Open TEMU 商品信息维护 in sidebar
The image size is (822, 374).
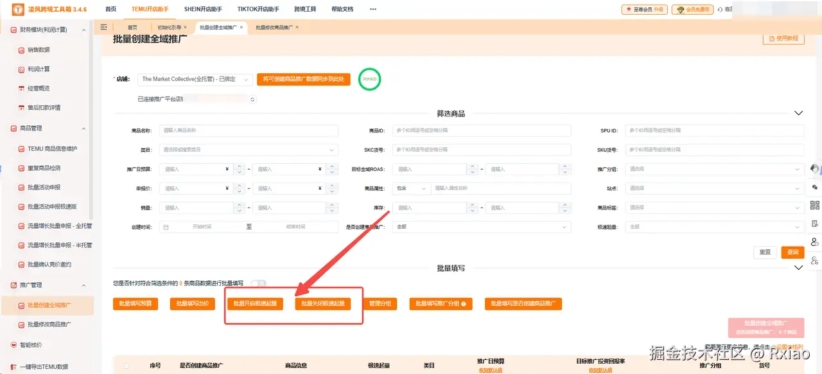(52, 148)
